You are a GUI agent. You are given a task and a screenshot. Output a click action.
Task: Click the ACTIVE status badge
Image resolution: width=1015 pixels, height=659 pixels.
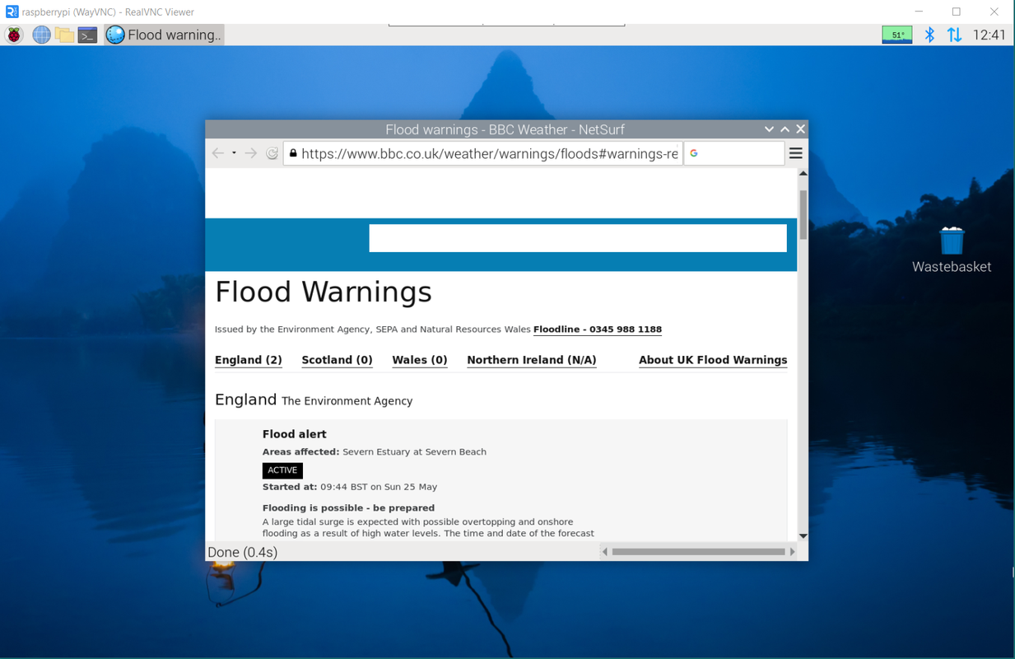click(282, 470)
